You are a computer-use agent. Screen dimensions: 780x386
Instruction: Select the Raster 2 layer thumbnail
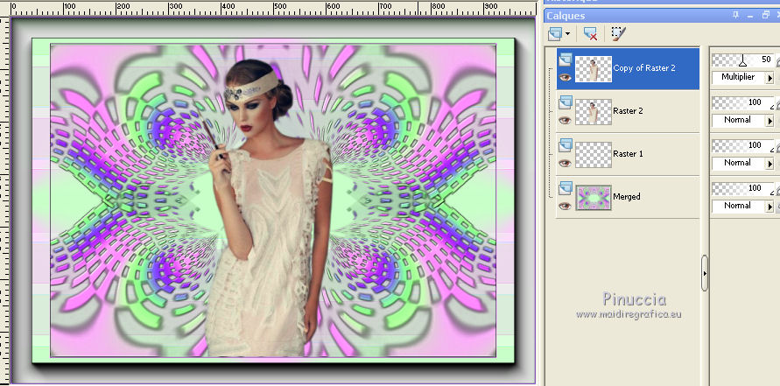(594, 111)
